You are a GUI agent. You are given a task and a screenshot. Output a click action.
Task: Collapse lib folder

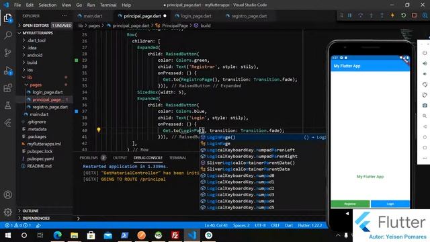point(44,77)
